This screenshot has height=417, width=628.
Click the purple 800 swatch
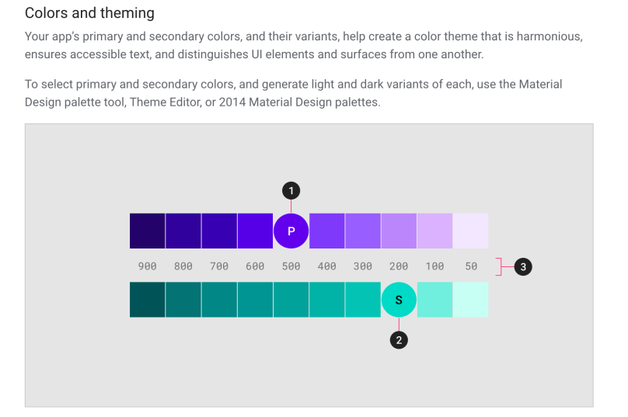coord(183,231)
